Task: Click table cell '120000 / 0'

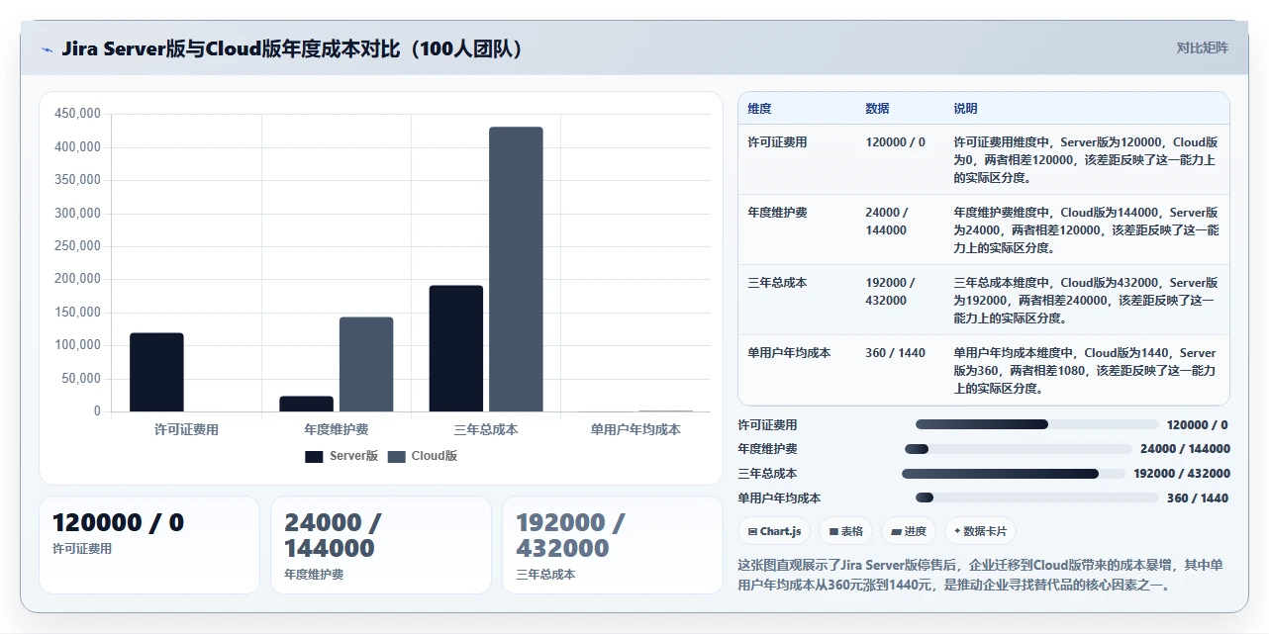Action: pos(896,142)
